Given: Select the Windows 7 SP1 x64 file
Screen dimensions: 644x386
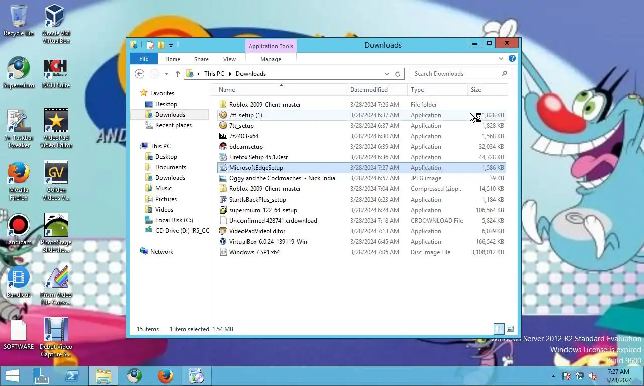Looking at the screenshot, I should [x=361, y=252].
